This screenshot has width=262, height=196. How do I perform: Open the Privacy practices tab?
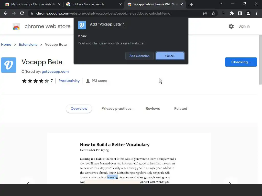(x=116, y=109)
